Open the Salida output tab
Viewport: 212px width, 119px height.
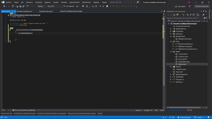[x=100, y=113]
